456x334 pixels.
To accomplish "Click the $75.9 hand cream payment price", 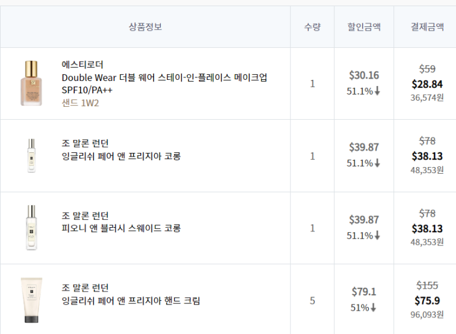I will 427,300.
